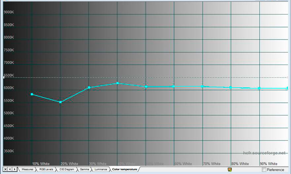Open the RGB Levels tab
The height and width of the screenshot is (174, 291).
(46, 169)
